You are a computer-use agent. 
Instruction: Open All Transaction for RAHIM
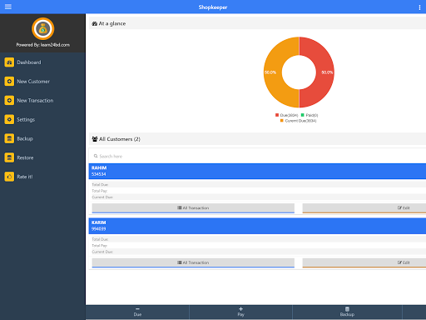(193, 208)
